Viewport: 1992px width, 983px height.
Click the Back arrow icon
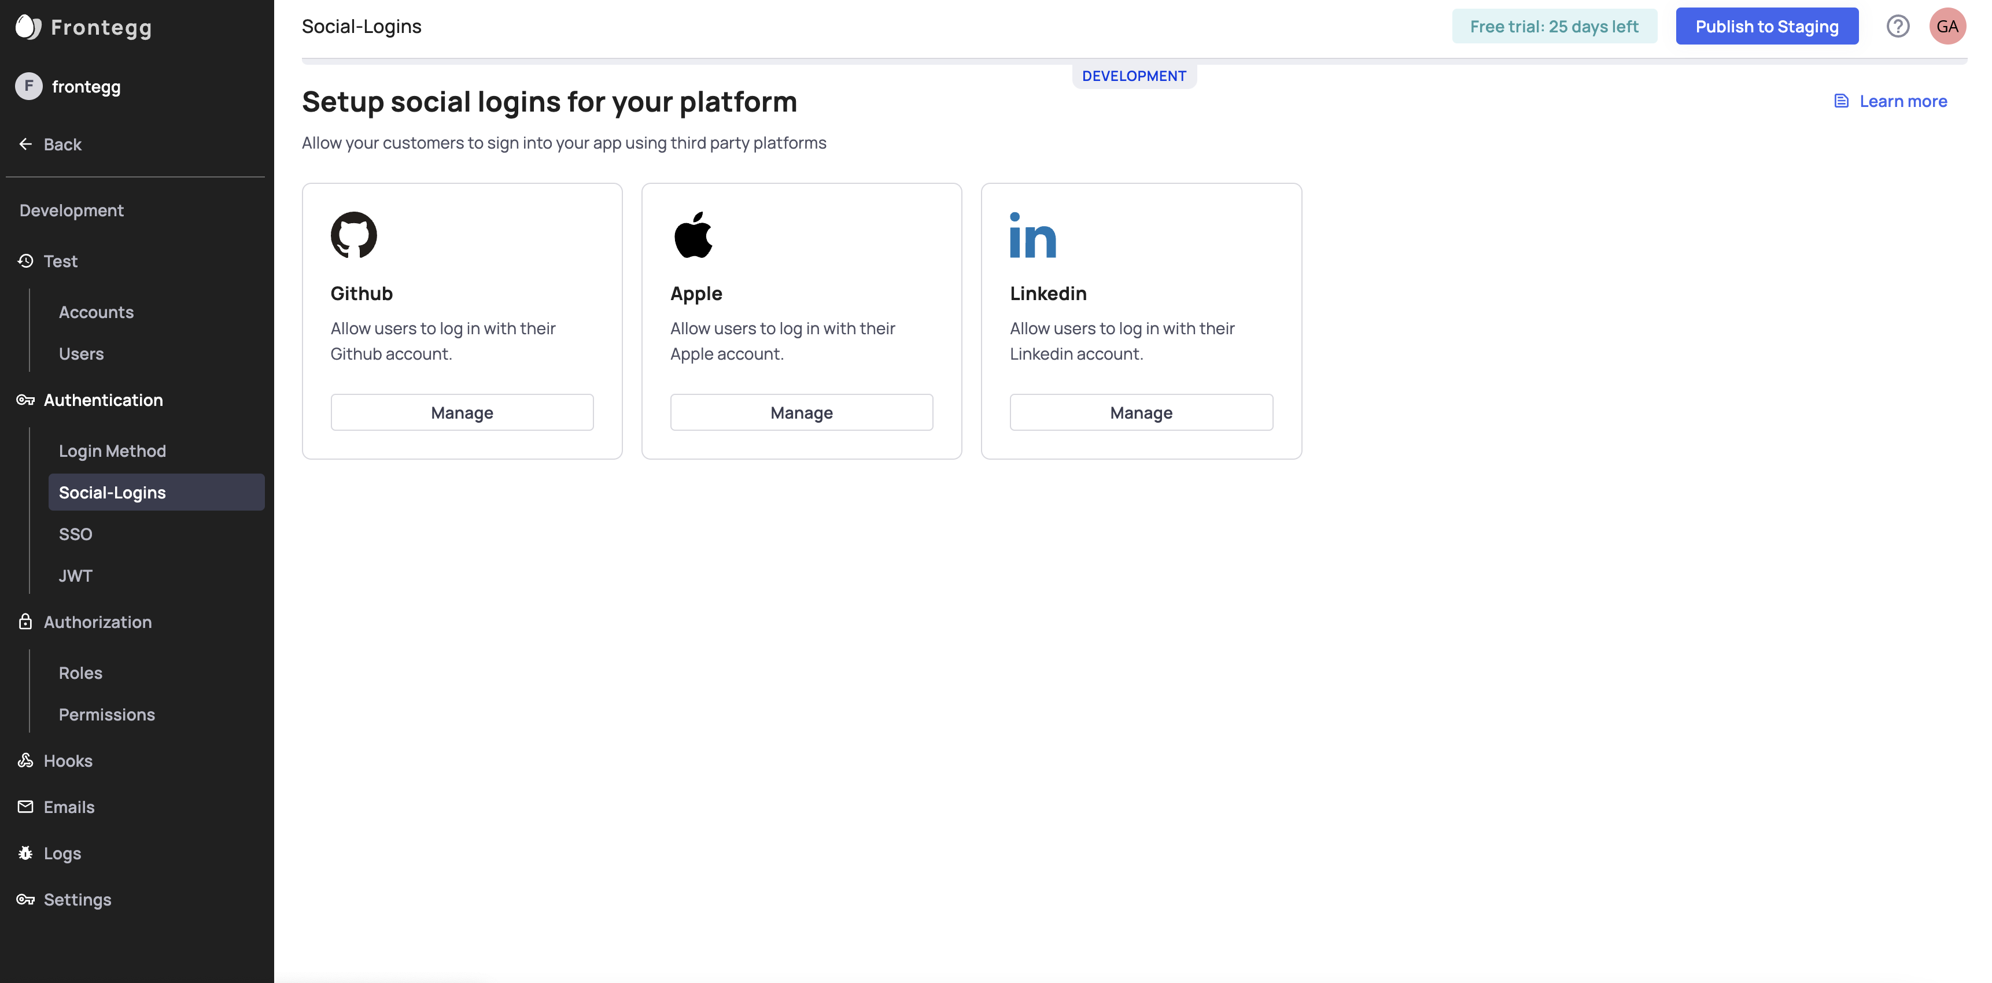click(25, 145)
